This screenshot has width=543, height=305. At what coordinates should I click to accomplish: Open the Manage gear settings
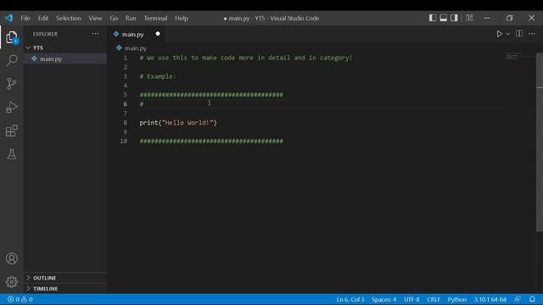click(x=12, y=282)
